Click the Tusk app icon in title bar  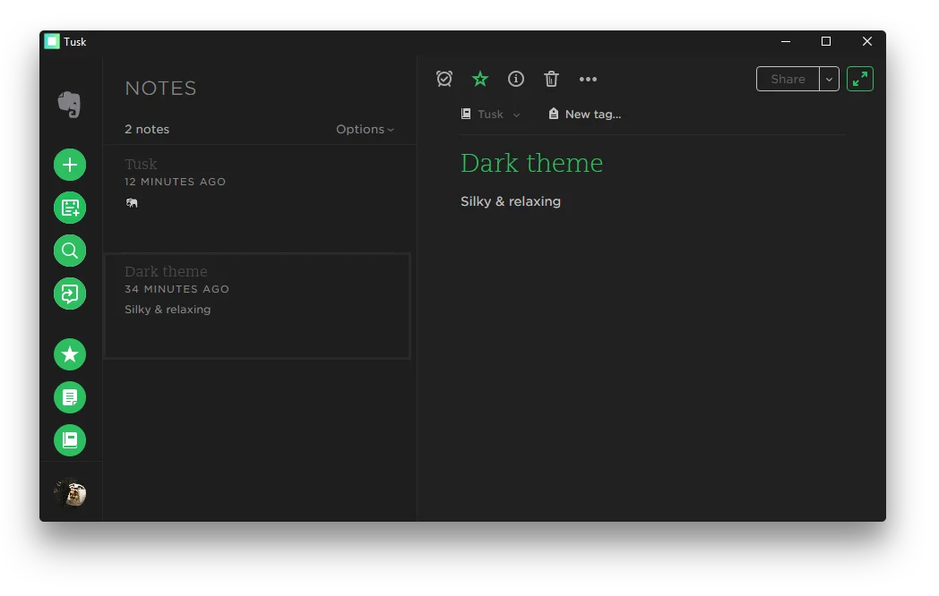click(x=52, y=41)
